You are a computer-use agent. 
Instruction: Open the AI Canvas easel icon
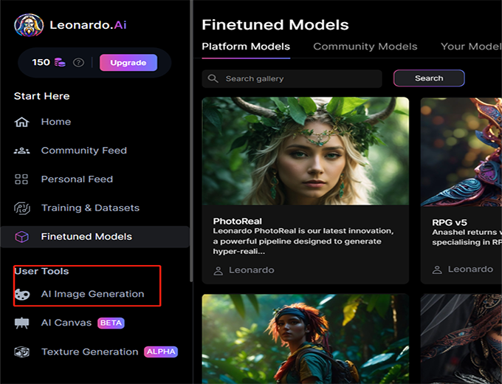(21, 323)
